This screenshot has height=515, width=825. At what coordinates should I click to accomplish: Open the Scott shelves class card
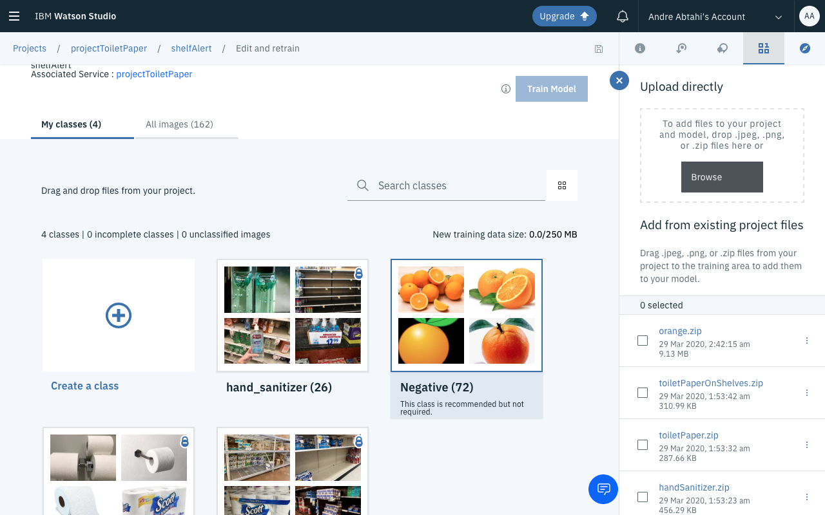tap(293, 471)
